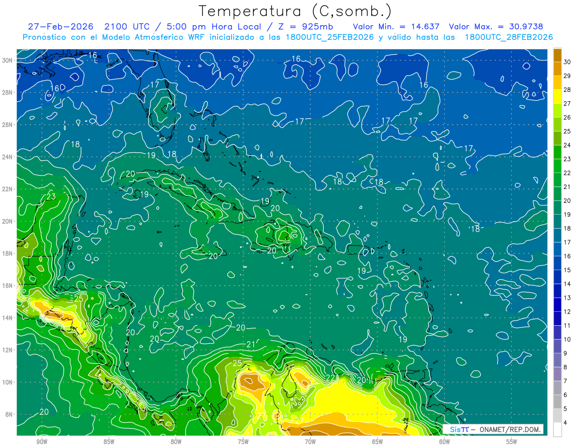This screenshot has height=448, width=580.
Task: Click the "18N" latitude axis label
Action: pyautogui.click(x=8, y=253)
